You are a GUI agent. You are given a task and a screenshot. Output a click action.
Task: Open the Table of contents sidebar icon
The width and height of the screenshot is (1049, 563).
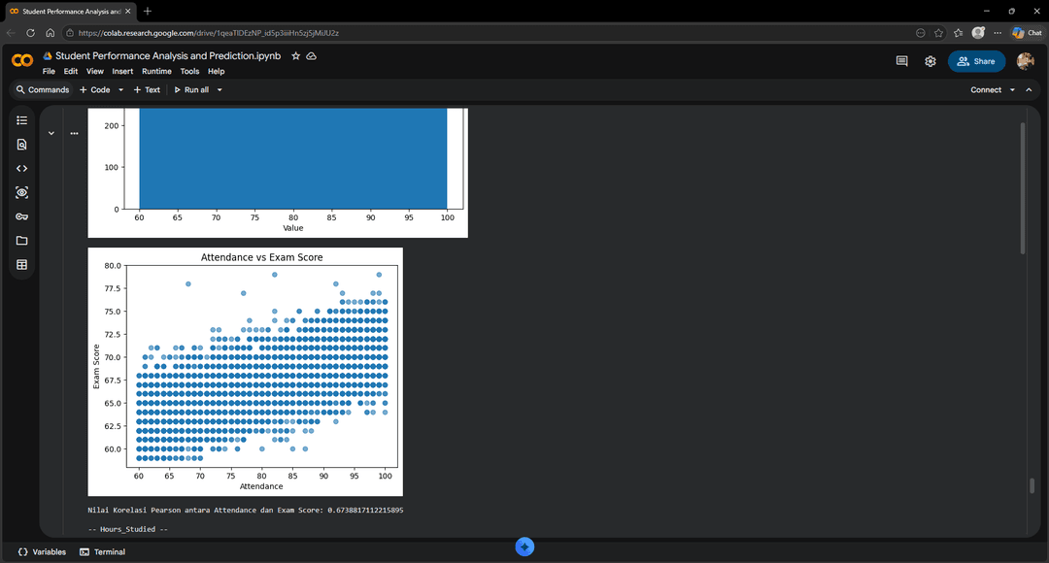[21, 120]
